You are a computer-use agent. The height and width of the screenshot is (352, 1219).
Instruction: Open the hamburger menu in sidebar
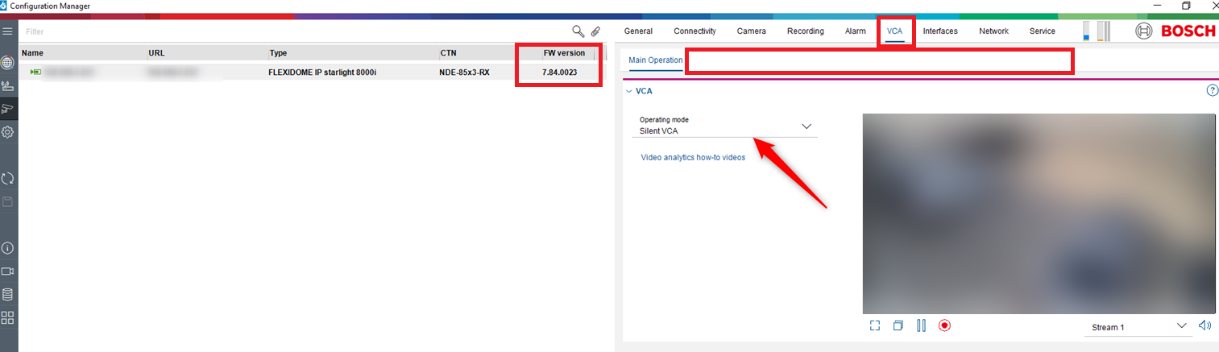8,31
